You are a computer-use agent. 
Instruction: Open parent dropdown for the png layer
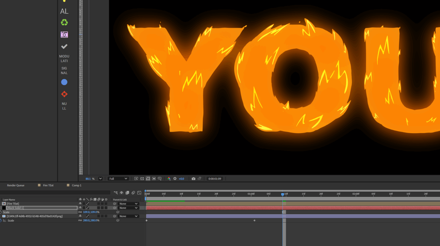128,216
